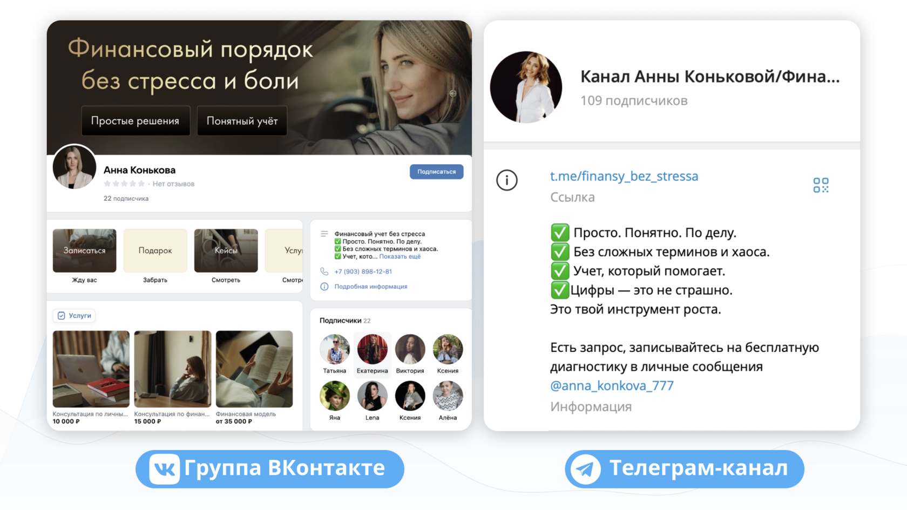This screenshot has width=907, height=510.
Task: Click the info circle icon near Подробная информация
Action: pos(324,287)
